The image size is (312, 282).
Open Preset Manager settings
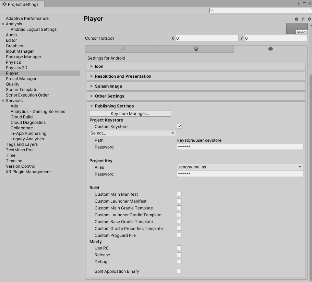(21, 79)
